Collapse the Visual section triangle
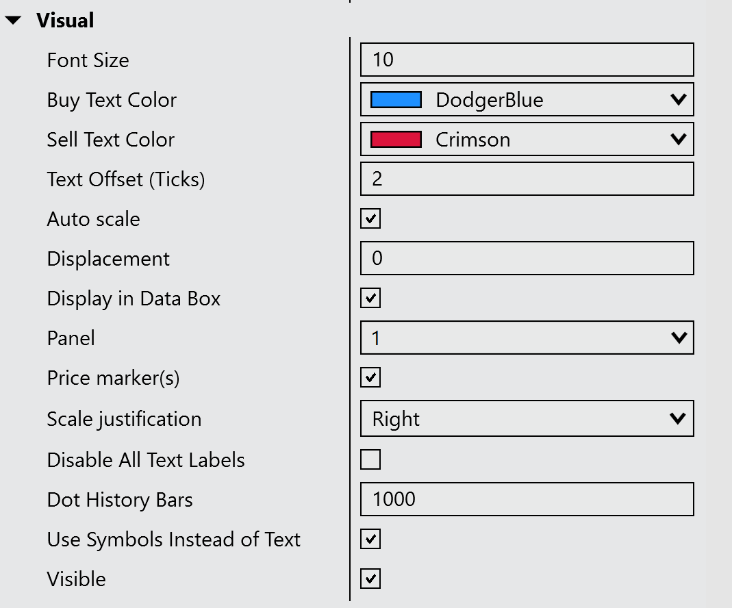This screenshot has width=732, height=608. point(13,21)
